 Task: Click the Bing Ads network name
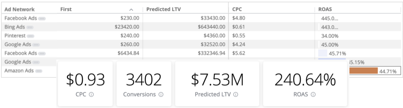tap(15, 27)
